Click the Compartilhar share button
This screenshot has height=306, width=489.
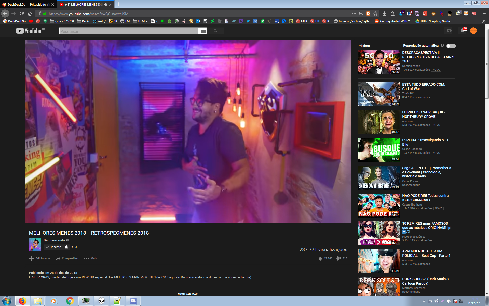[67, 258]
